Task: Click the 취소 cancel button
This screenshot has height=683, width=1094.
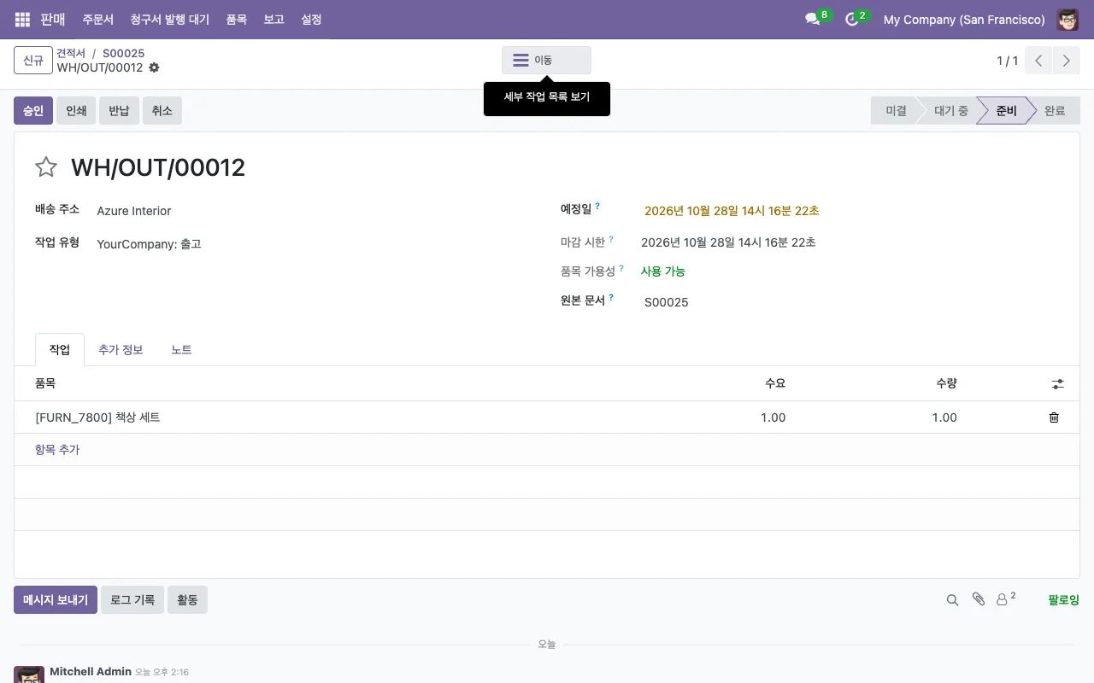Action: point(162,111)
